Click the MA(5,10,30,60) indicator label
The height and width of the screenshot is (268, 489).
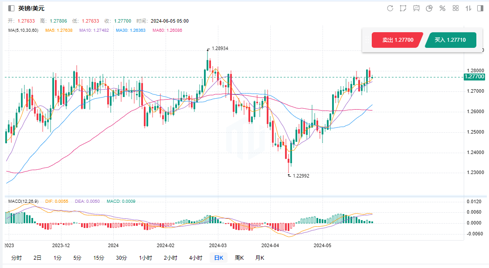pyautogui.click(x=24, y=30)
